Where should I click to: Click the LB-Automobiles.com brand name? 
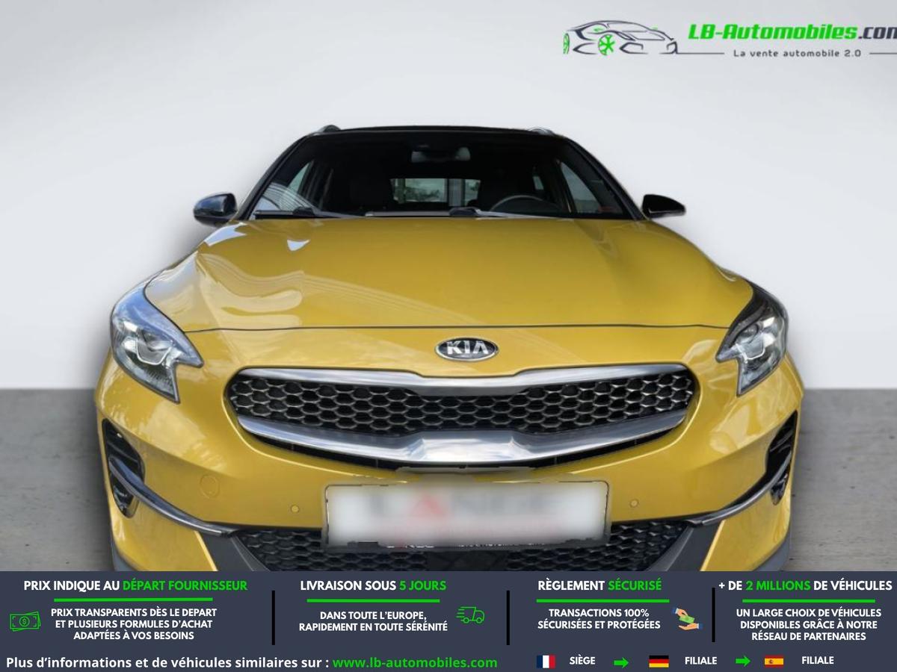click(x=792, y=32)
